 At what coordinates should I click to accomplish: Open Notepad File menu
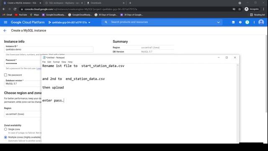(x=44, y=62)
